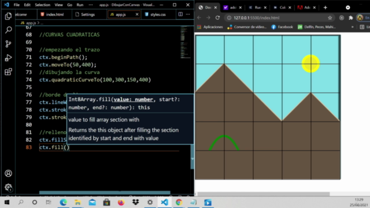The height and width of the screenshot is (208, 370).
Task: Go forward in Chrome
Action: coord(208,18)
